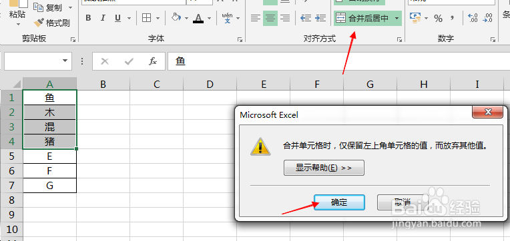
Task: Expand the borders dropdown arrow
Action: coord(158,18)
